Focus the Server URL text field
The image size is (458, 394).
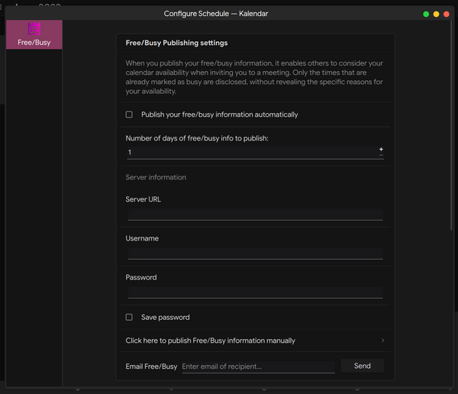point(255,214)
